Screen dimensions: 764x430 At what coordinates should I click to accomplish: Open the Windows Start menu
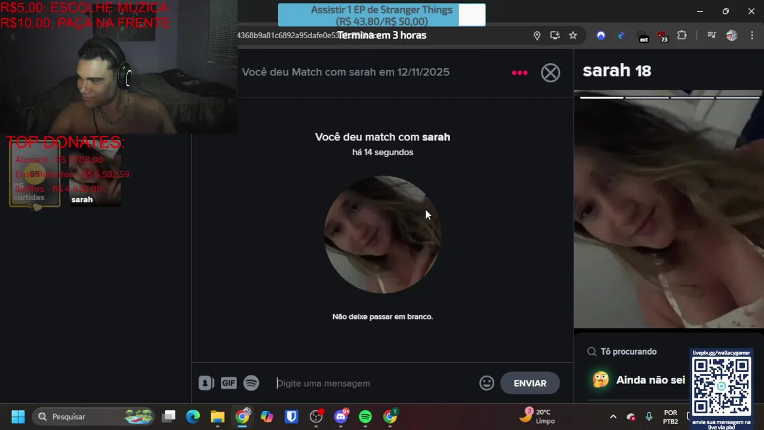coord(18,416)
